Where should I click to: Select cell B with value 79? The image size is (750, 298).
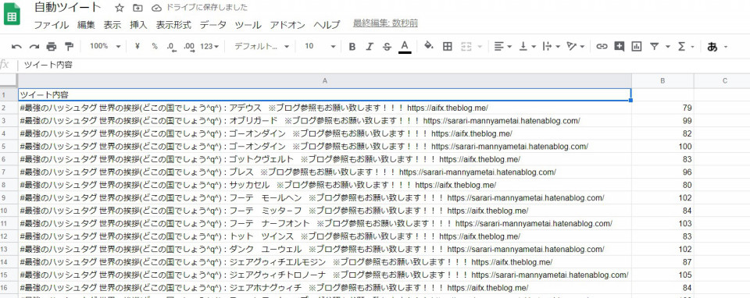coord(662,108)
